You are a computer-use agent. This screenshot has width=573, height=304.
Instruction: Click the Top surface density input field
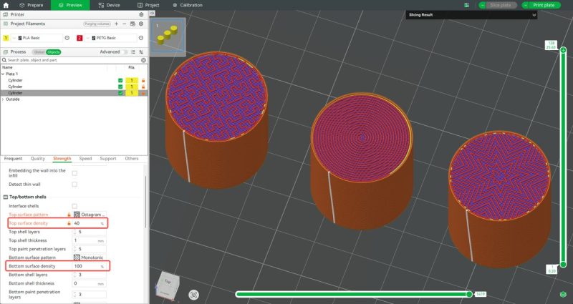click(x=85, y=223)
